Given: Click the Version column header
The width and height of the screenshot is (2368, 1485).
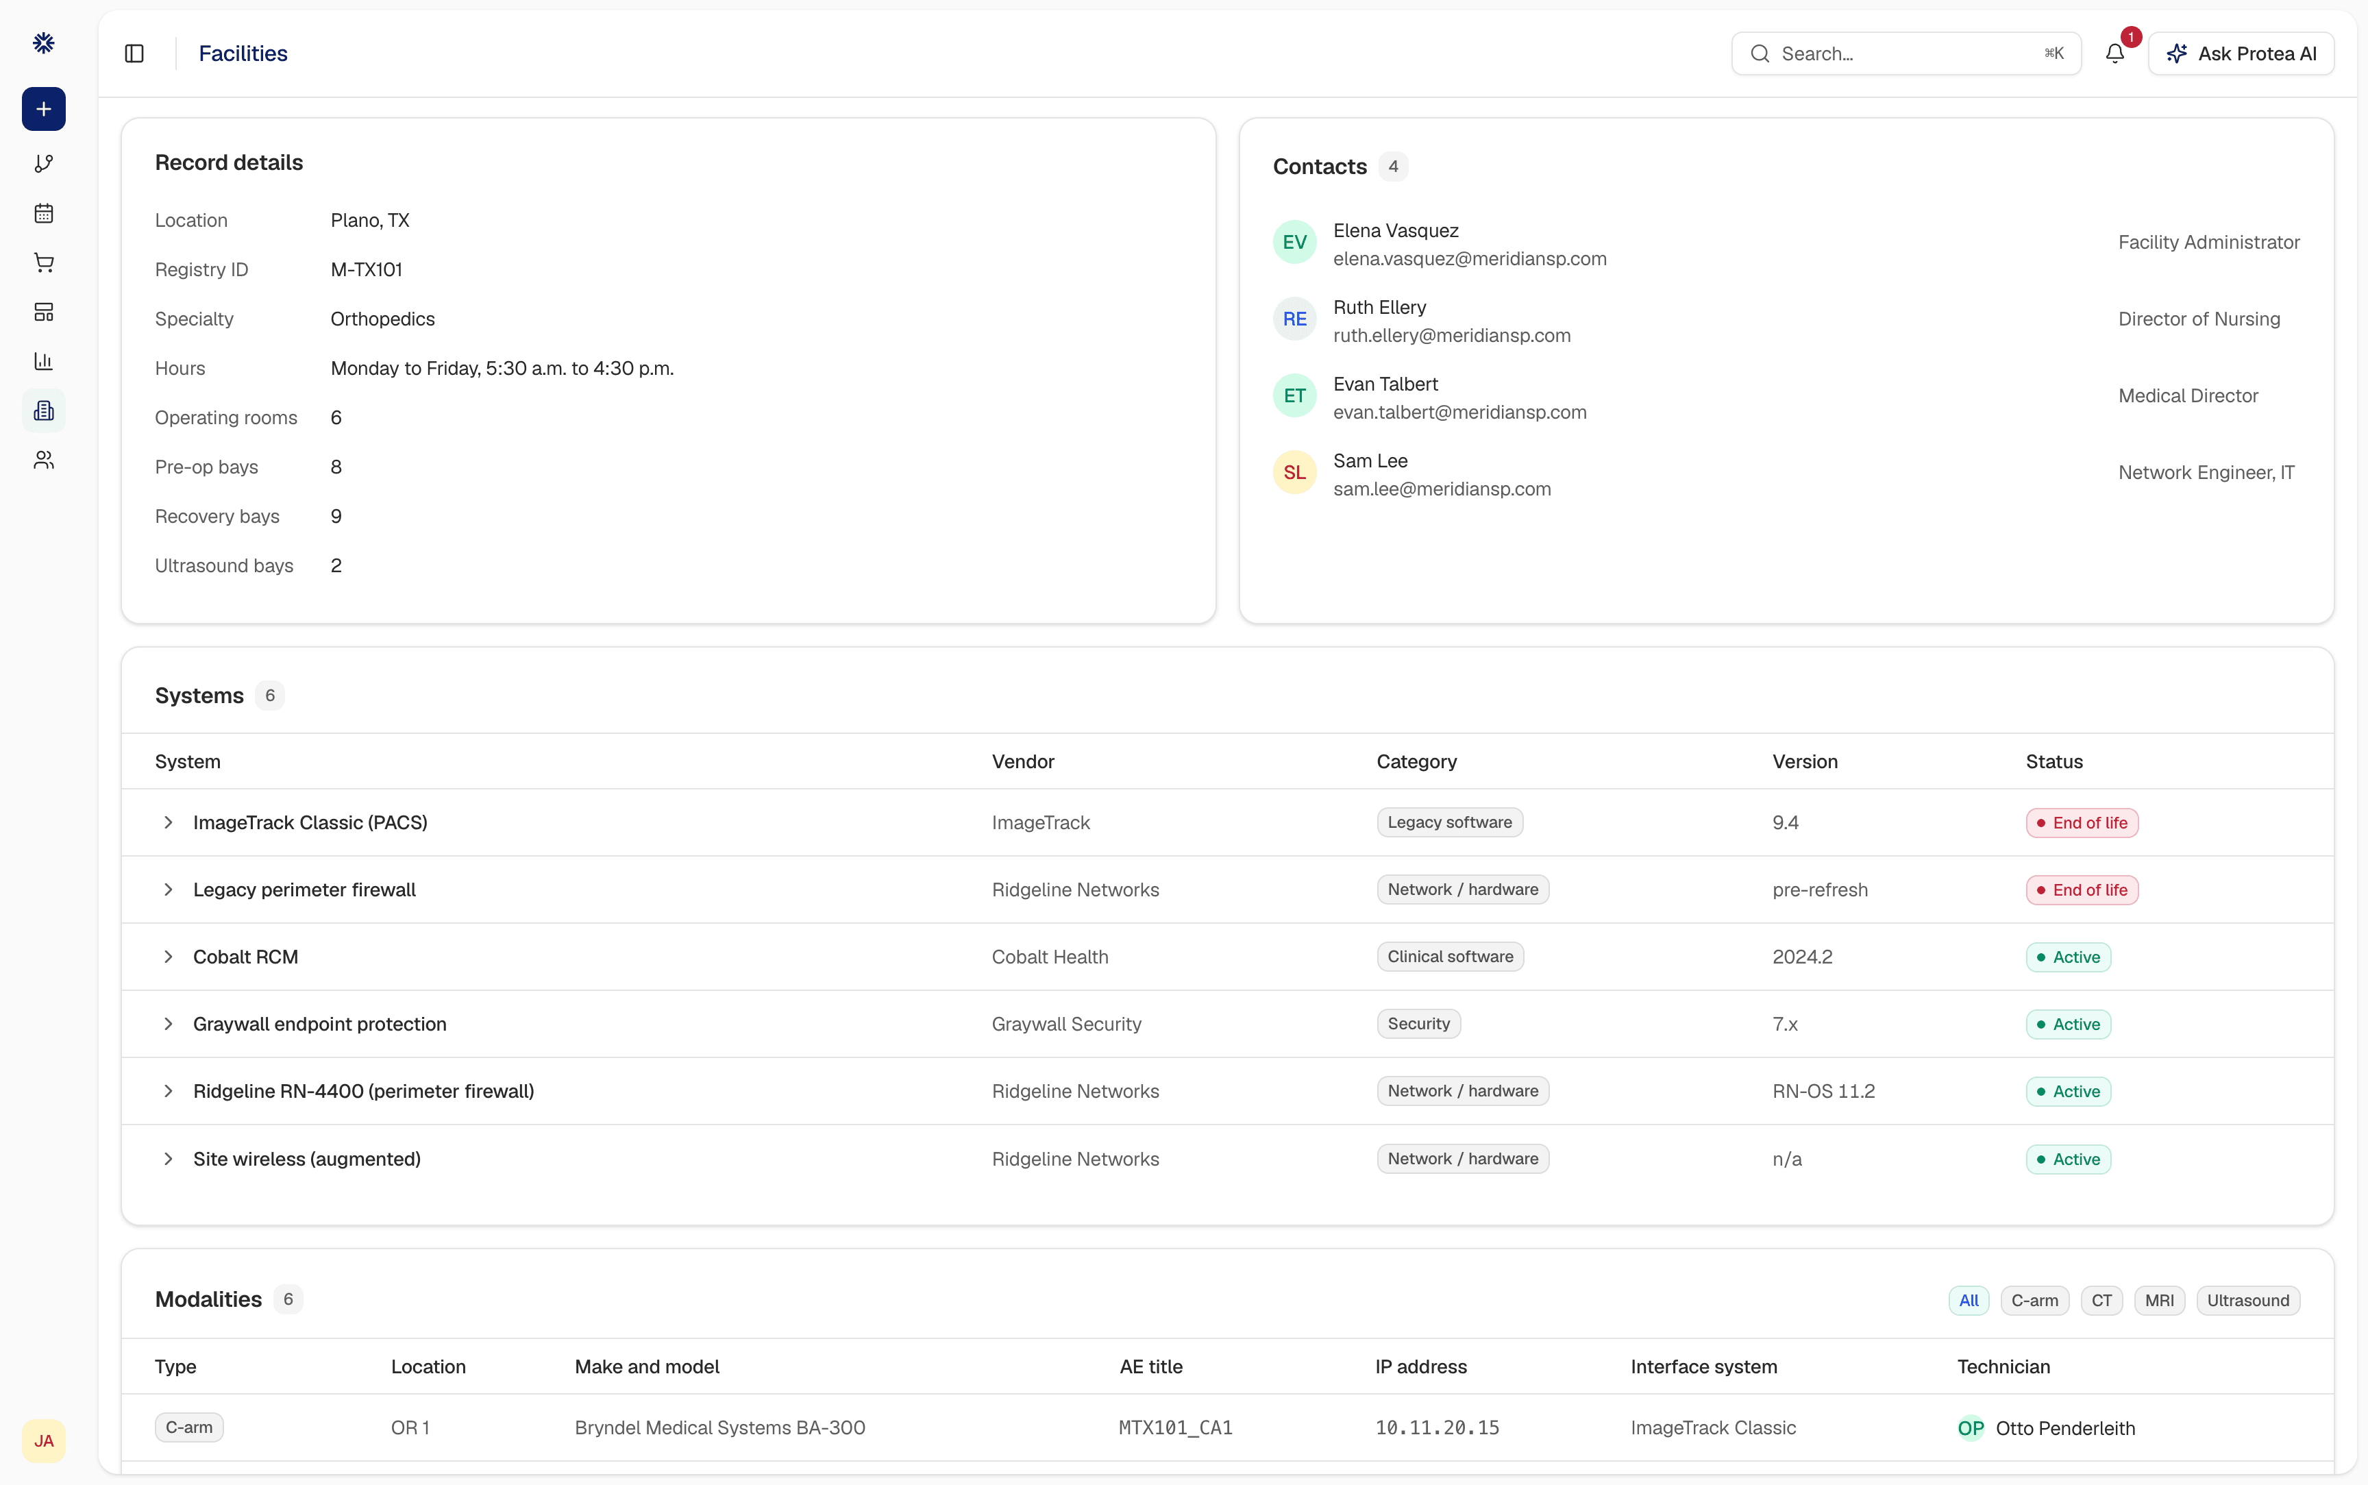Looking at the screenshot, I should (x=1805, y=761).
